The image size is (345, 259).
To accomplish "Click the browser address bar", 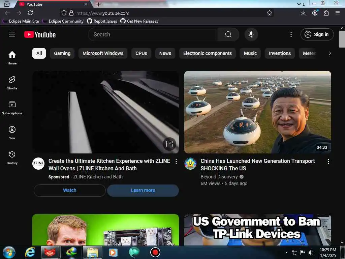I will point(167,13).
